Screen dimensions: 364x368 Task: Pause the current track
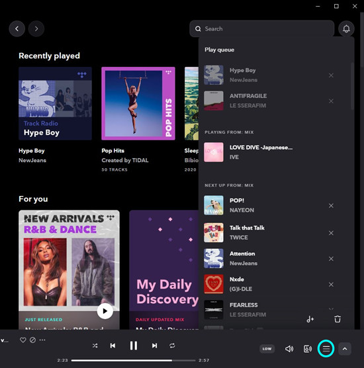134,345
